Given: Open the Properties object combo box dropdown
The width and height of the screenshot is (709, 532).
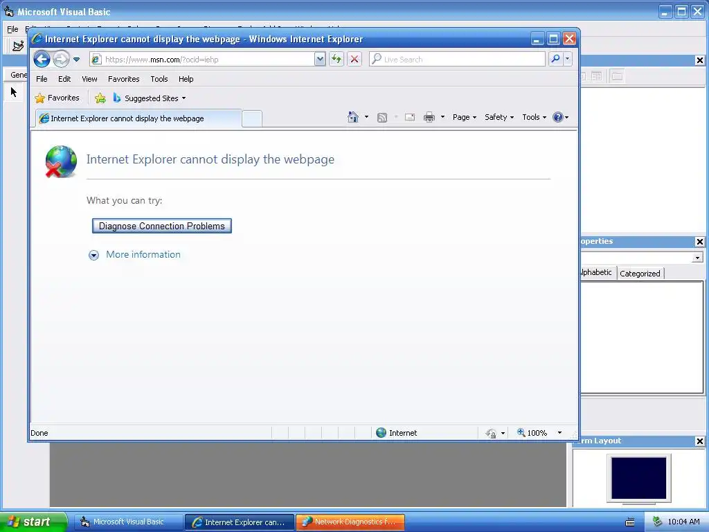Looking at the screenshot, I should point(697,258).
